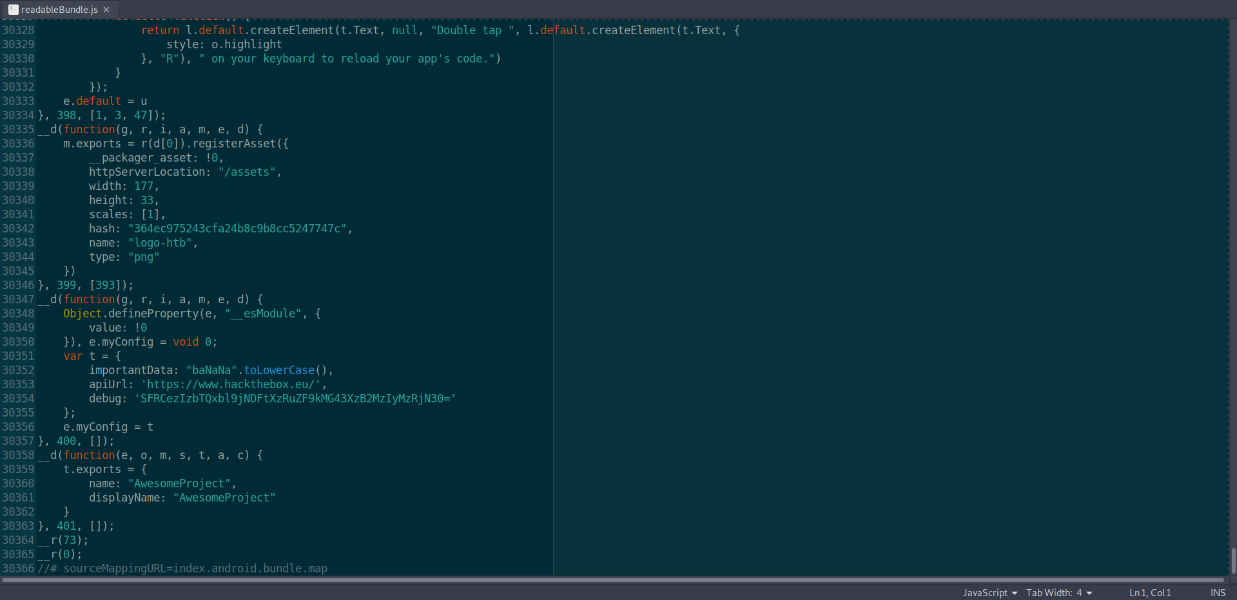Viewport: 1237px width, 600px height.
Task: Click the file icon on the readableBundle.js tab
Action: click(13, 10)
